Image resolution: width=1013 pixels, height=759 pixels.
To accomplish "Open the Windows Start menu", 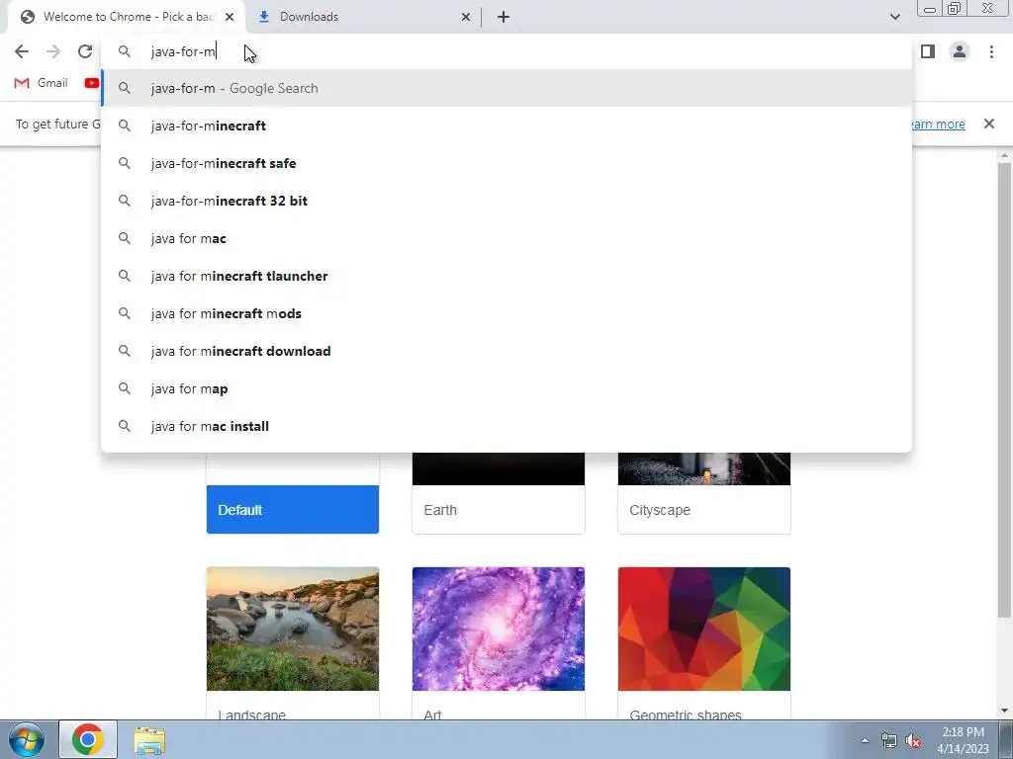I will (x=26, y=739).
